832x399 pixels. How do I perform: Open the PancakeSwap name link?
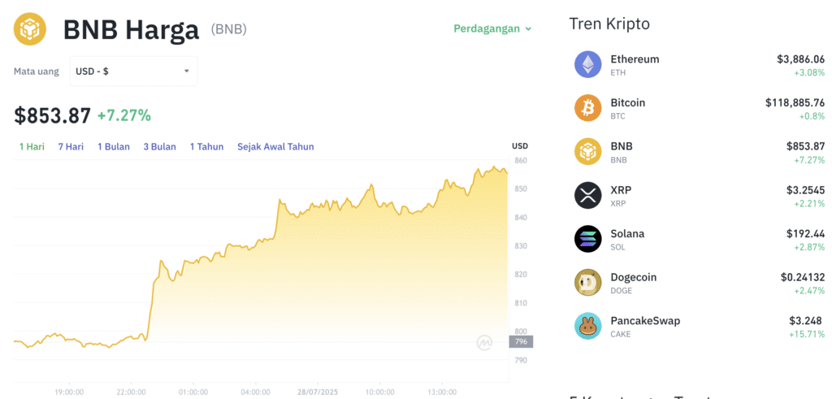click(645, 321)
